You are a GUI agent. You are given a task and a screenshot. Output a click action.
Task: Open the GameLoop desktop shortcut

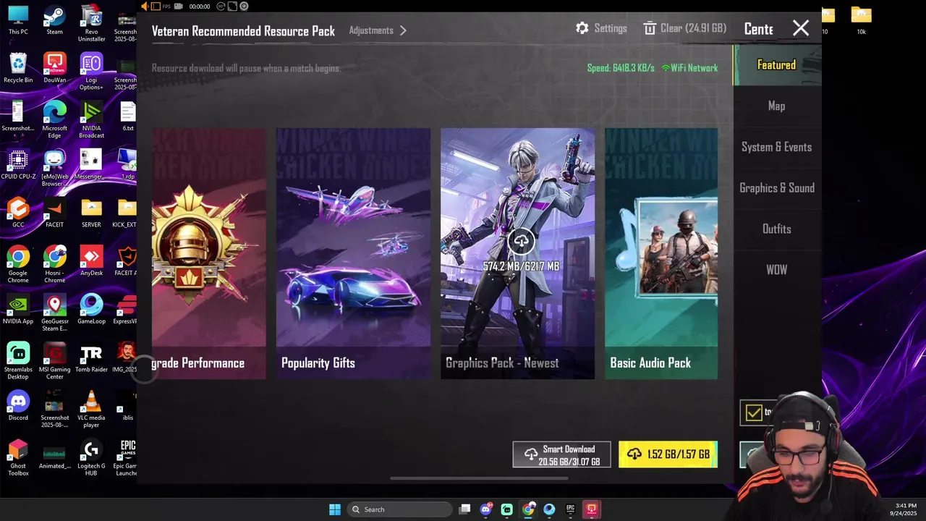pyautogui.click(x=91, y=310)
